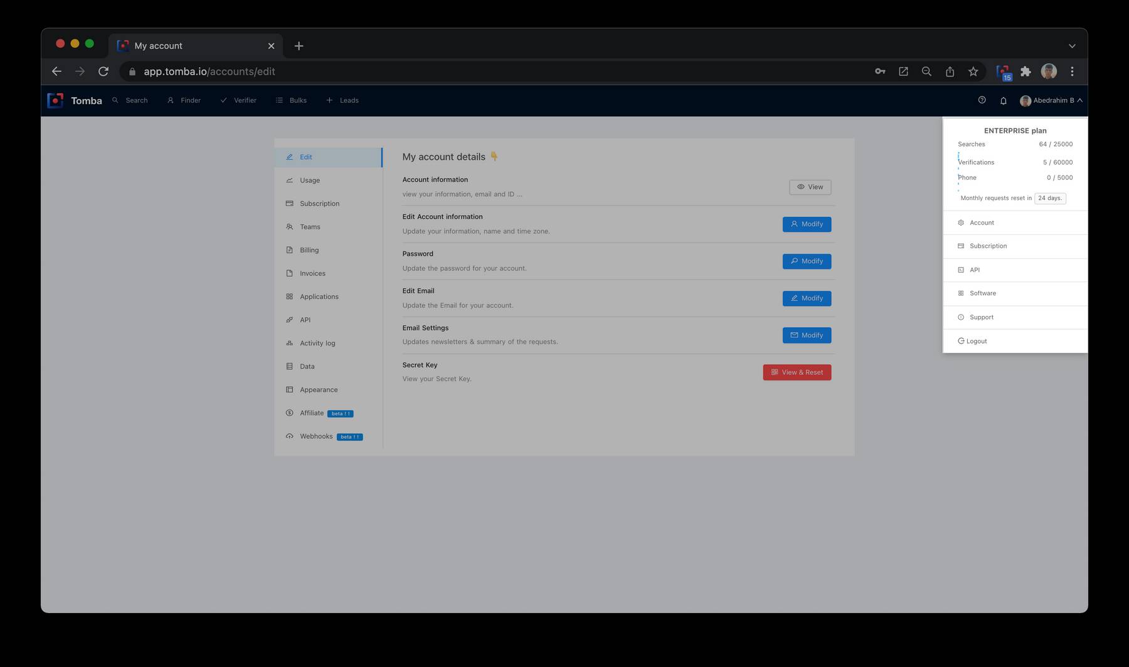This screenshot has height=667, width=1129.
Task: Close the My account tab
Action: click(271, 46)
